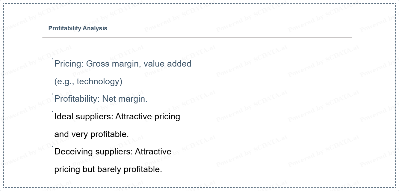Click the word "Profitability:" in second bullet
The image size is (399, 191).
tap(77, 99)
